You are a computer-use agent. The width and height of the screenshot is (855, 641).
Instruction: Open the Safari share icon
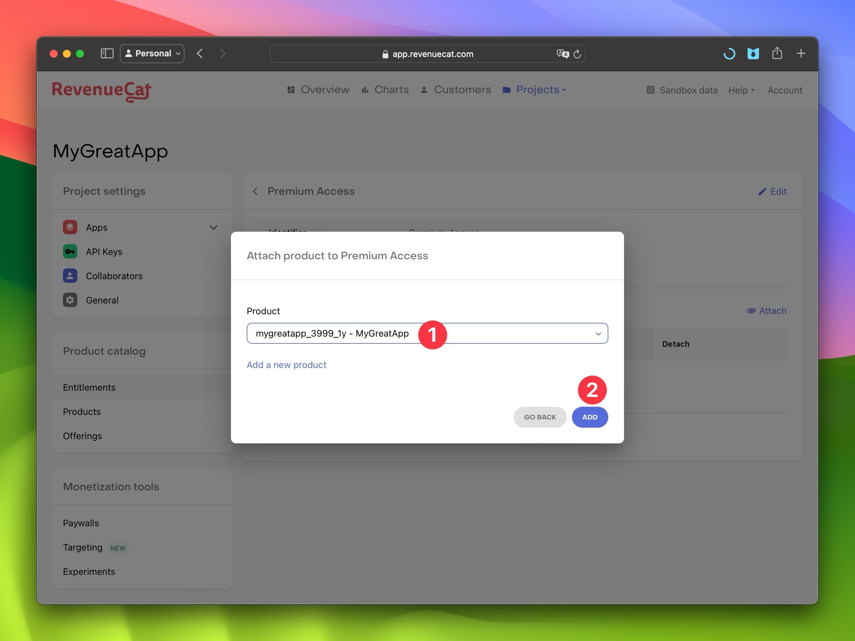(x=777, y=53)
